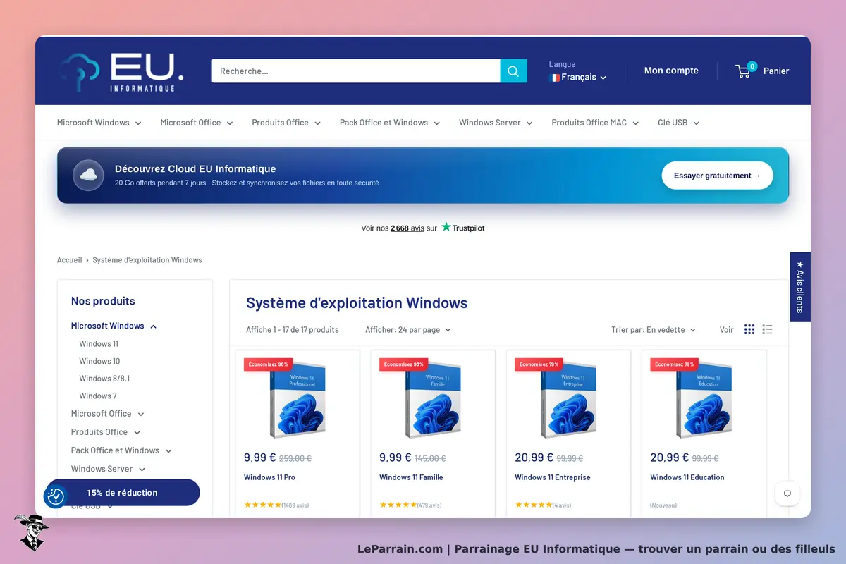Screen dimensions: 846x564
Task: Click the 259,00 € crossed-out price
Action: pyautogui.click(x=295, y=458)
